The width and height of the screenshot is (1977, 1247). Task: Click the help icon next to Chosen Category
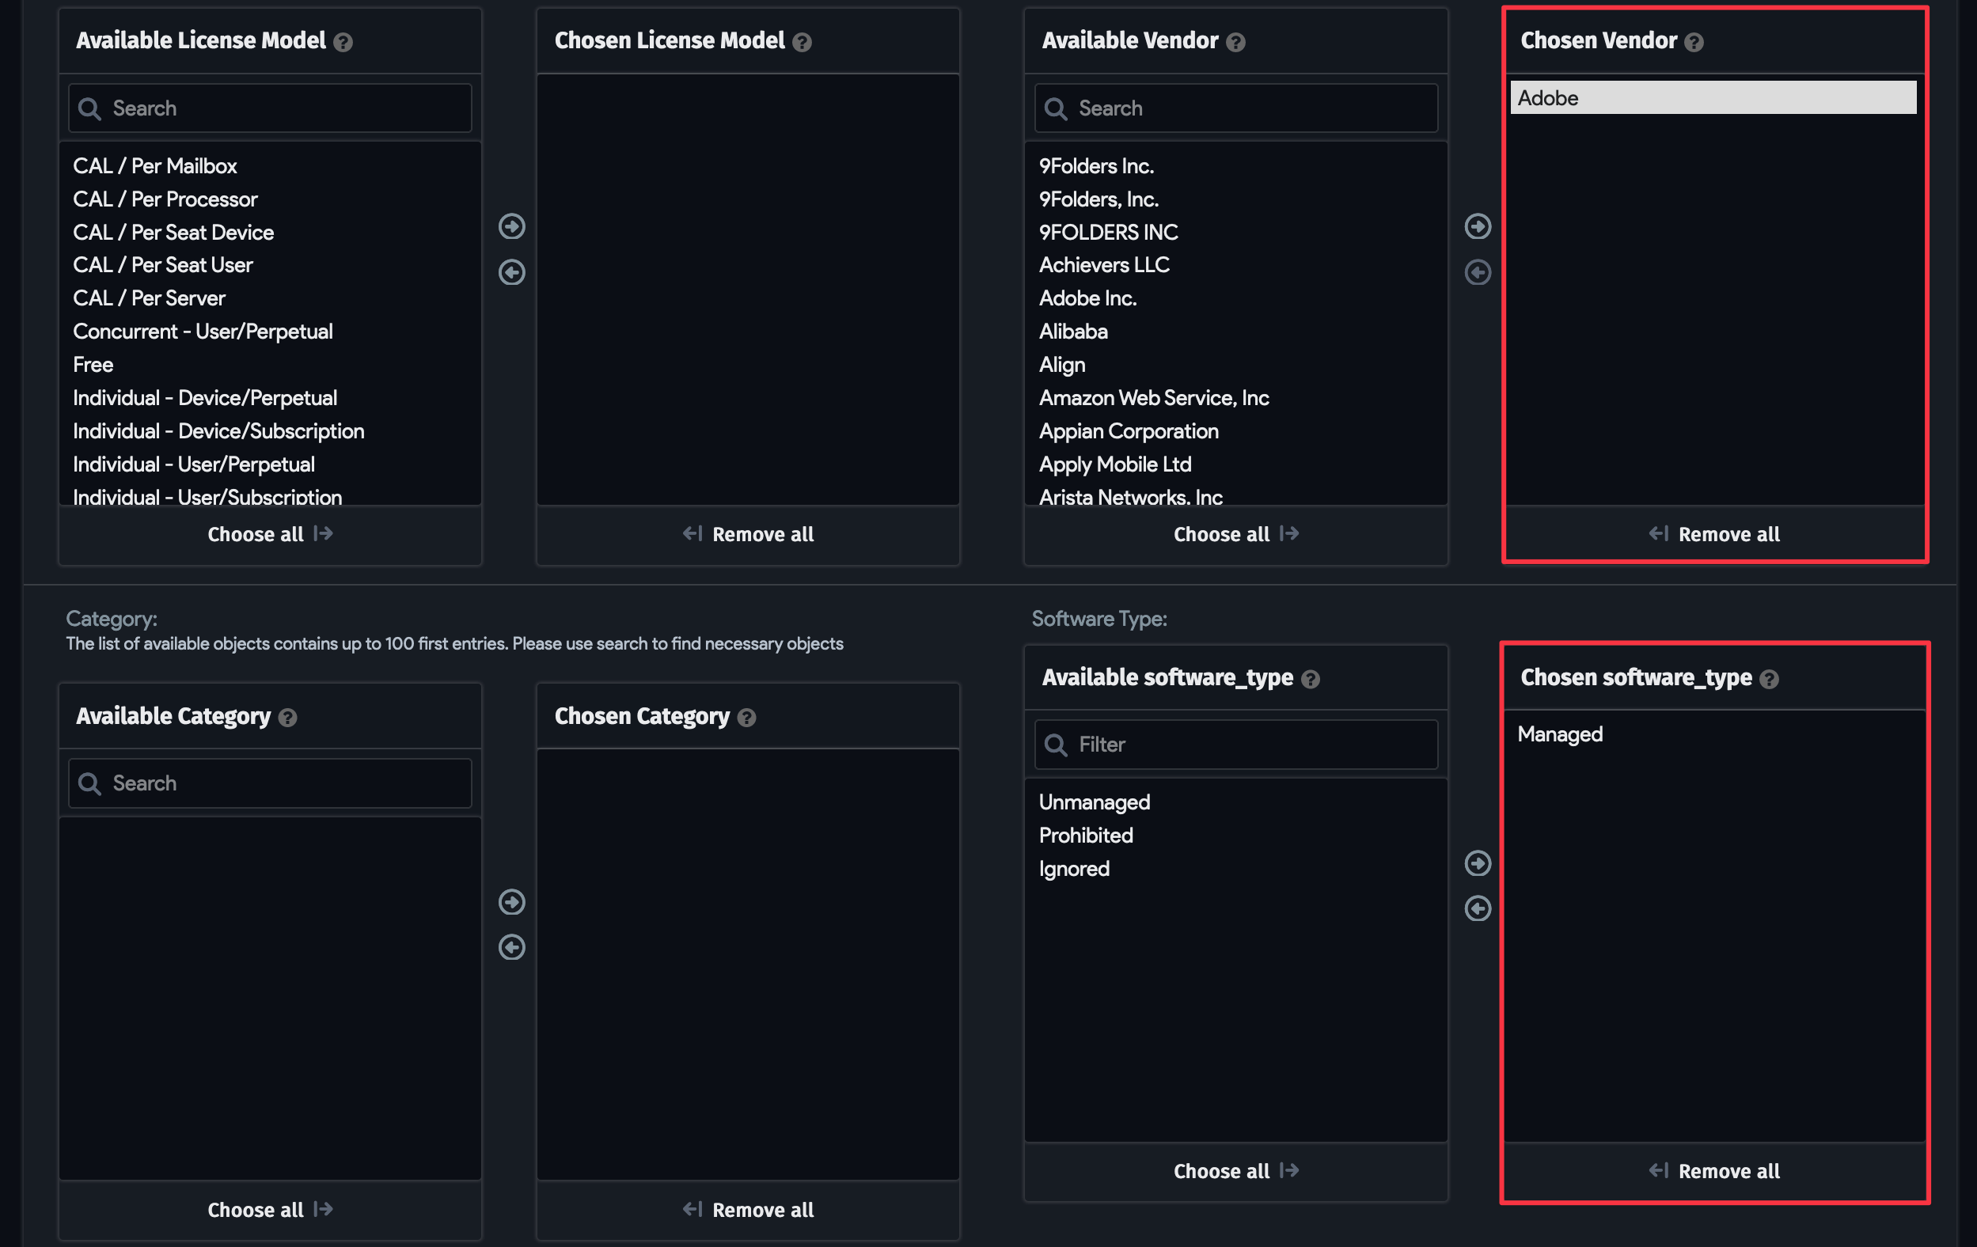pos(746,718)
